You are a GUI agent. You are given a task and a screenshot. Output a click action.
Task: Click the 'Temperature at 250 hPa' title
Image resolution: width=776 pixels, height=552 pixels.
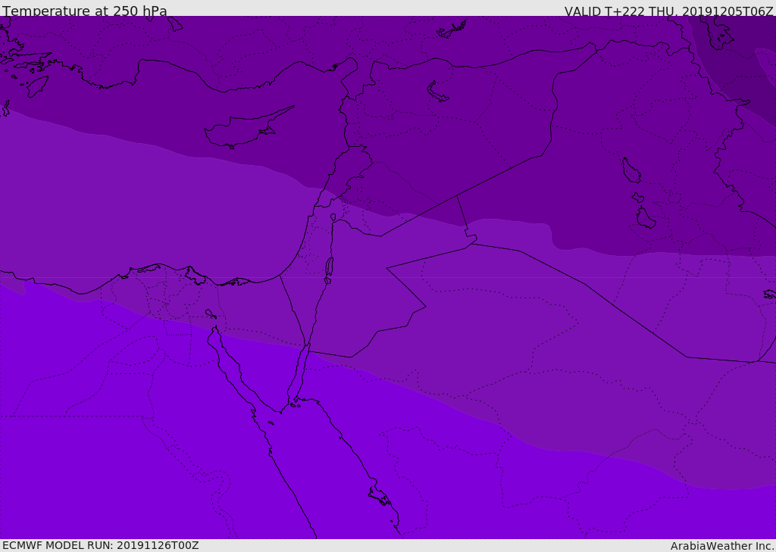(85, 11)
